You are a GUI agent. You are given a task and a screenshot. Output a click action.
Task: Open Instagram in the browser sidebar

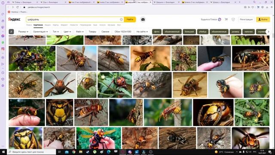(3, 49)
